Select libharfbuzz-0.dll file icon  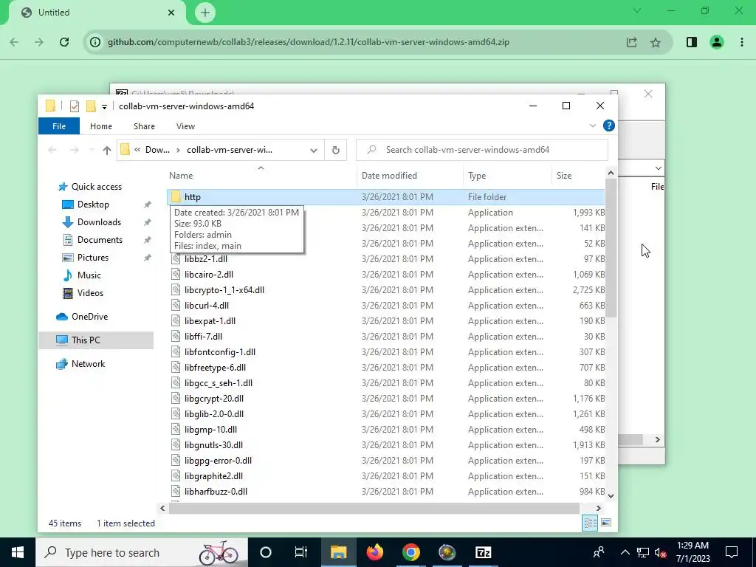coord(176,491)
